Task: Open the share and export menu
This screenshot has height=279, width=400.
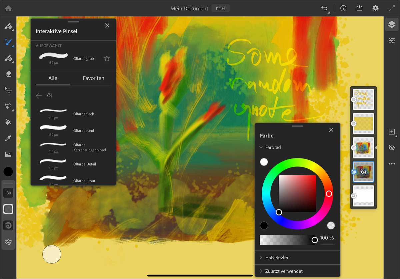Action: click(359, 8)
